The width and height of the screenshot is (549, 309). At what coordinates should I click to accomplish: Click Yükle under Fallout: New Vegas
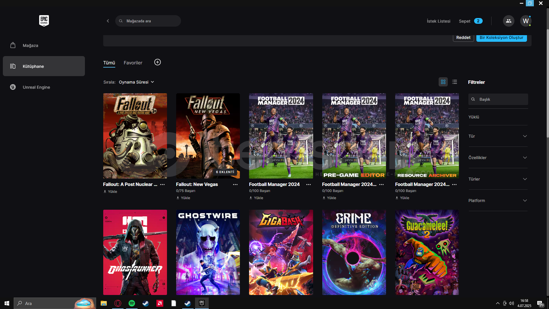[183, 198]
